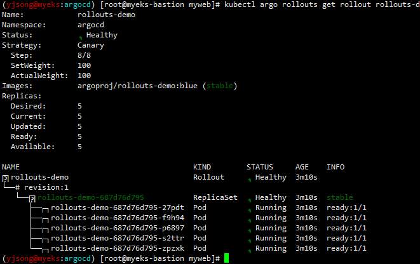Click the '# revision:1' tree entry
420x264 pixels.
(x=42, y=187)
